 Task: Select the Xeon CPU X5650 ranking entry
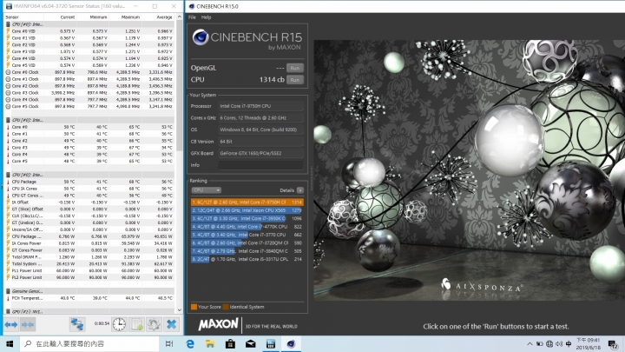[x=247, y=209]
